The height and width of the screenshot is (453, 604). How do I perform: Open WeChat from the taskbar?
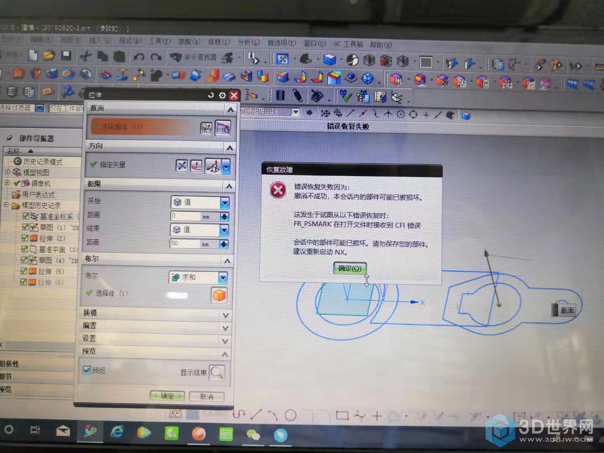253,434
